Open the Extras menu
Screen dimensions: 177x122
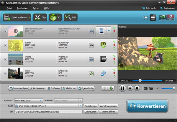36,8
